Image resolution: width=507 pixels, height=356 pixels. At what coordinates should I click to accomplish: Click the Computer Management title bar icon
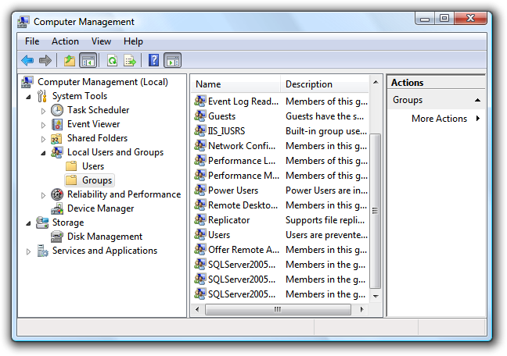pos(23,22)
